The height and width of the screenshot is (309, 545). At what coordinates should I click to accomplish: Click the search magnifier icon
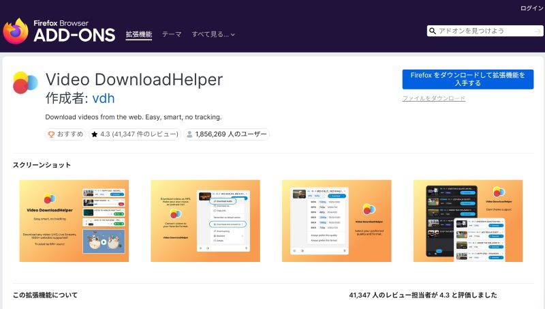click(x=433, y=31)
